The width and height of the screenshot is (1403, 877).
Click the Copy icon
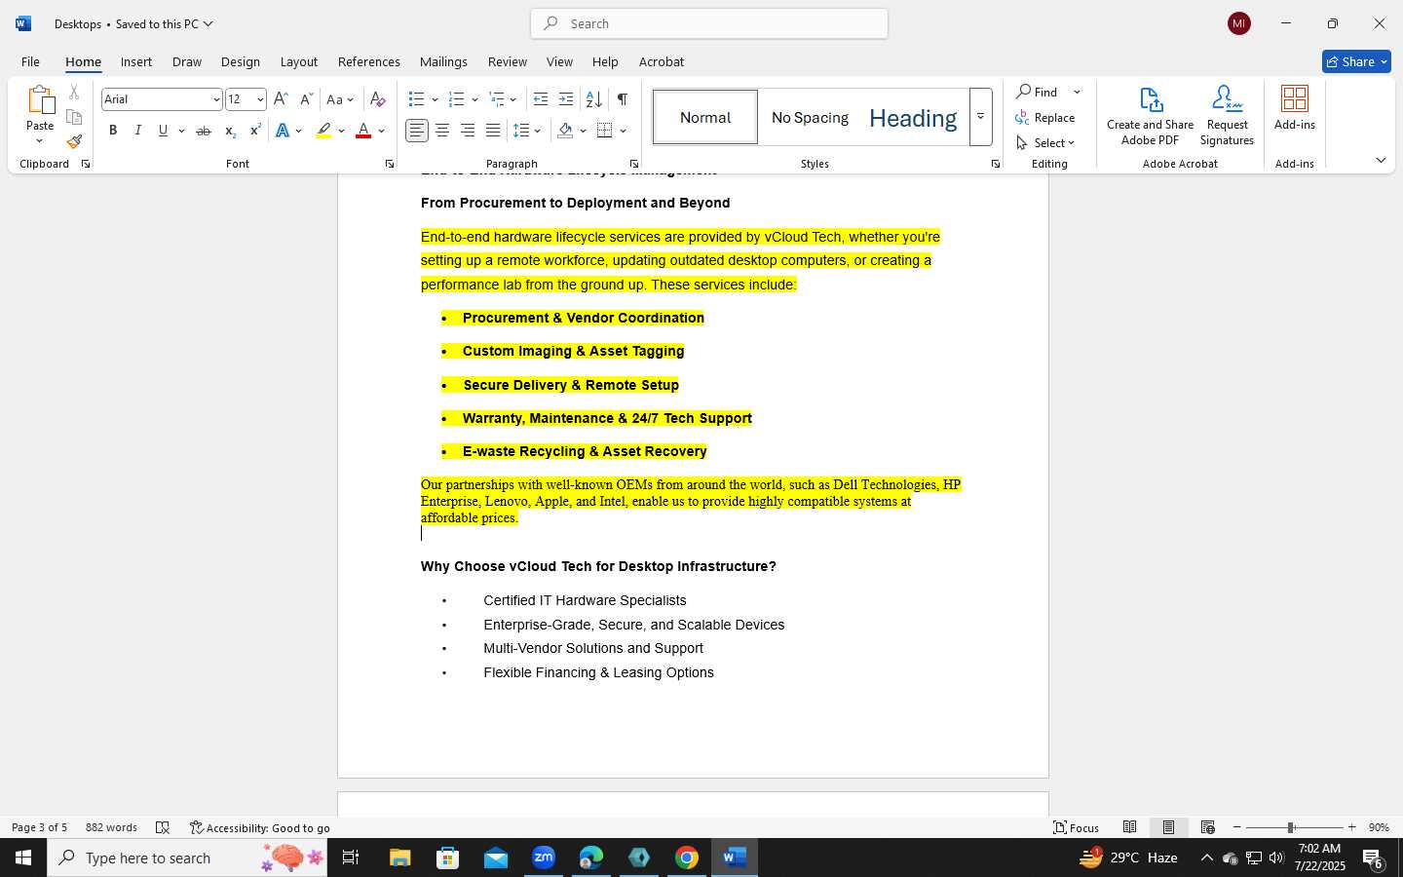click(74, 117)
